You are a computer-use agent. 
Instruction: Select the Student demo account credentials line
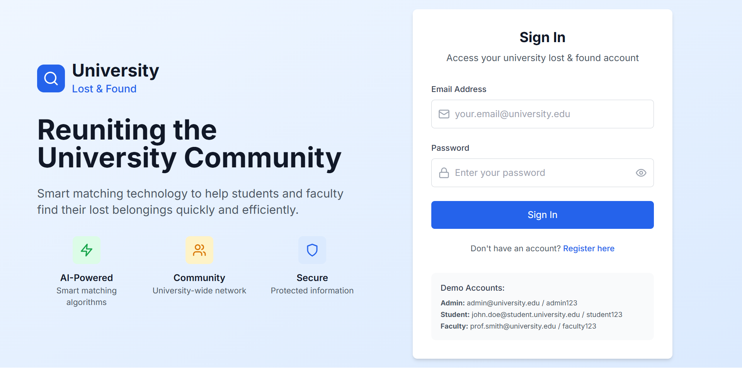531,315
